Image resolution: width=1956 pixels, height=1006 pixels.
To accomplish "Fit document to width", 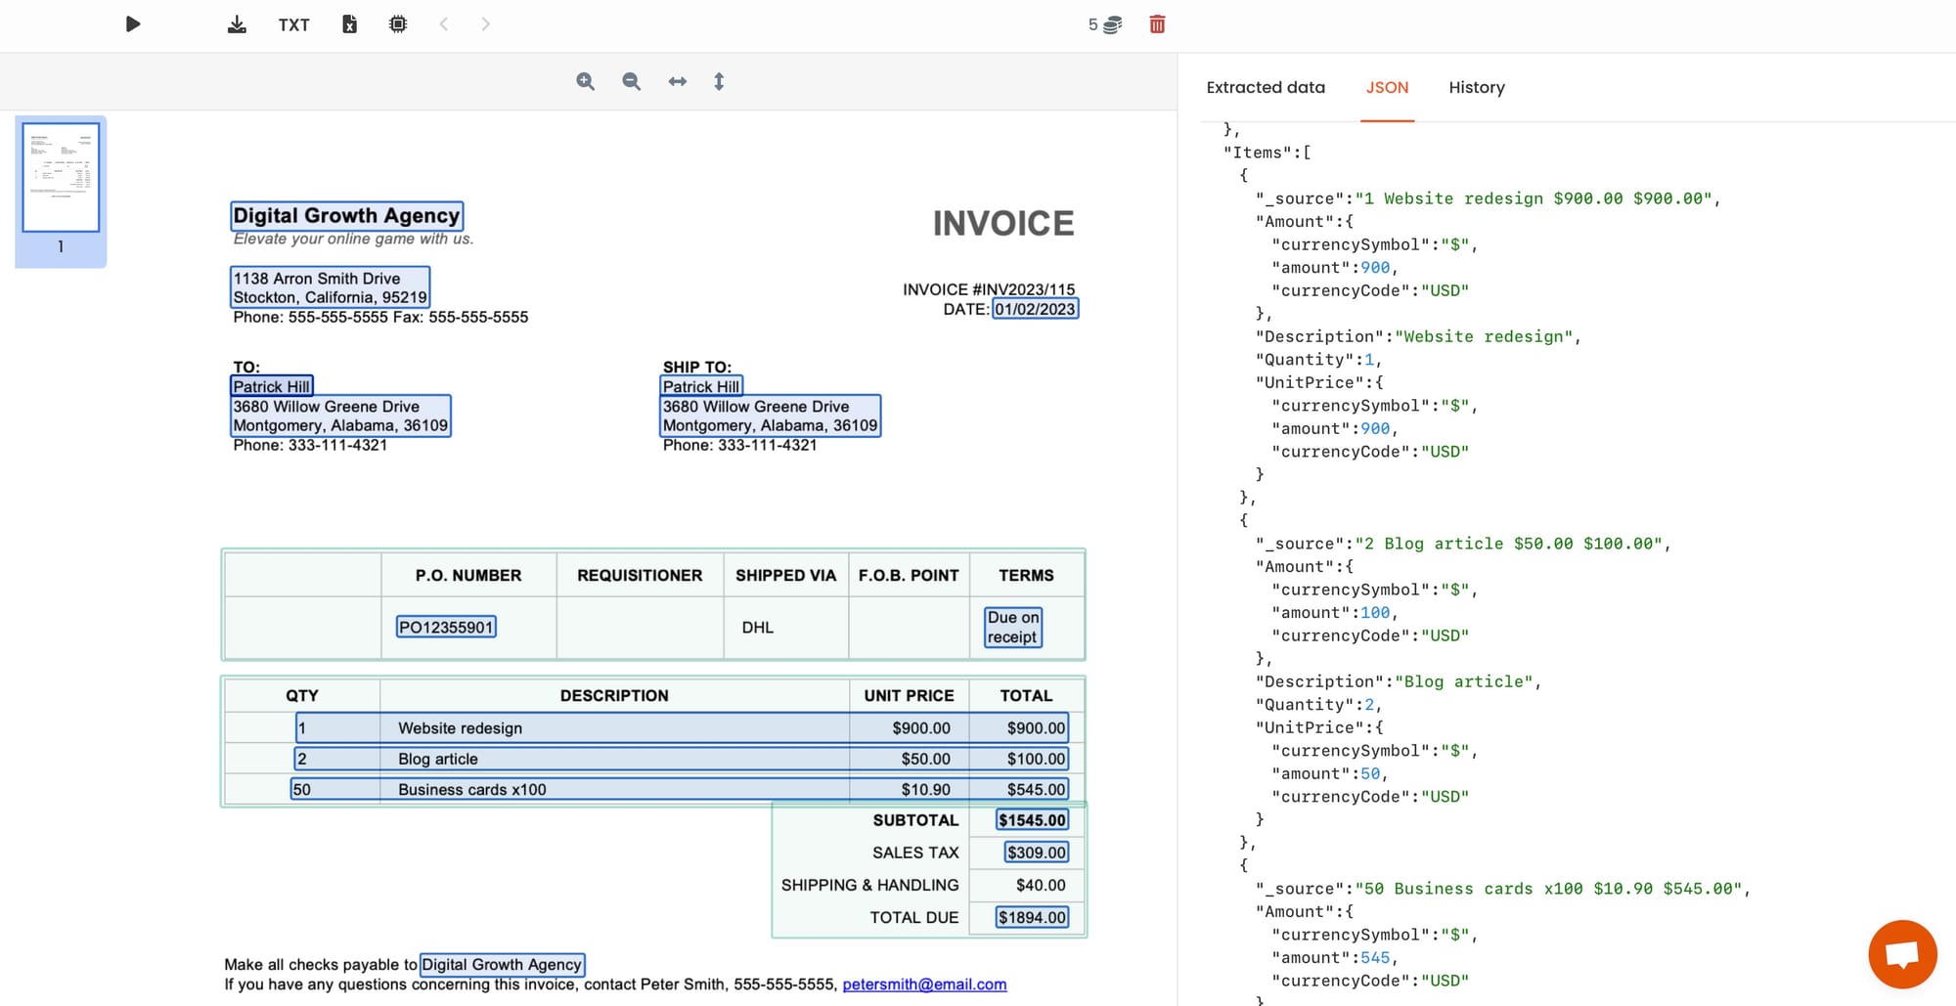I will pyautogui.click(x=678, y=82).
